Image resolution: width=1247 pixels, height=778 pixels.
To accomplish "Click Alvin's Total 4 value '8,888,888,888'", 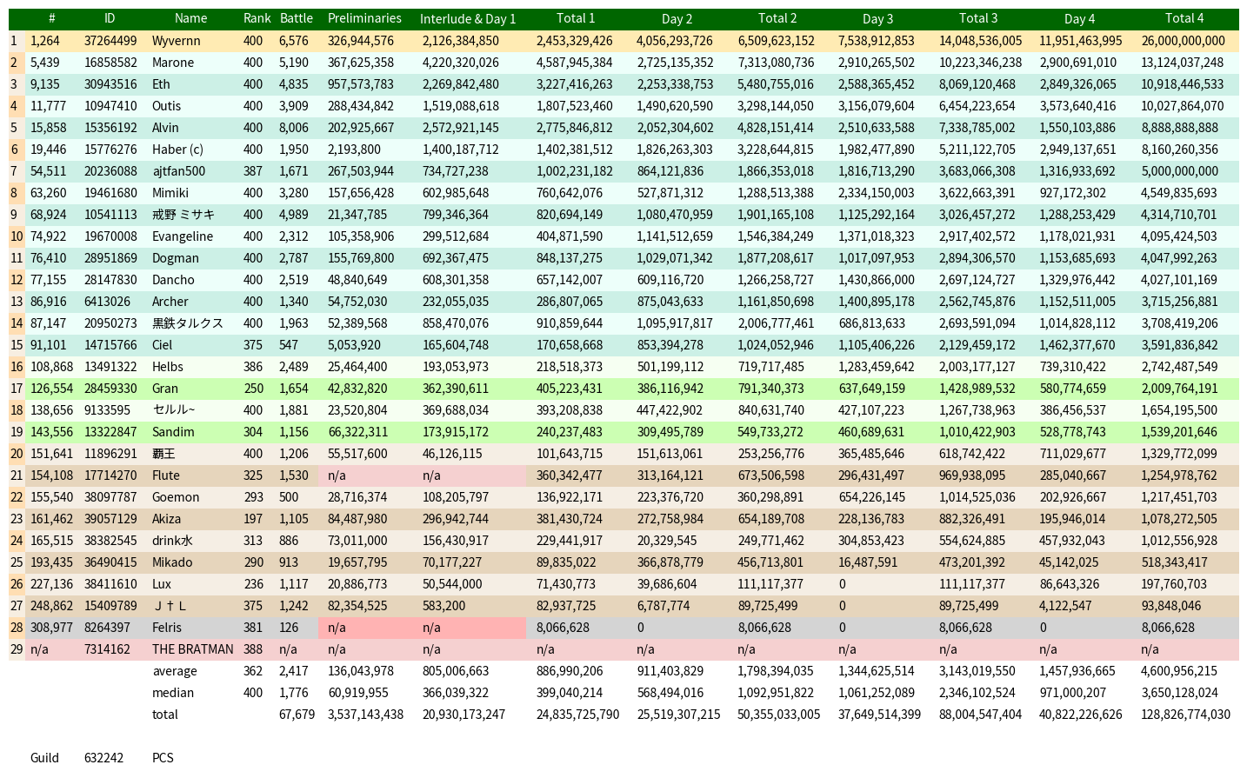I will pyautogui.click(x=1180, y=128).
